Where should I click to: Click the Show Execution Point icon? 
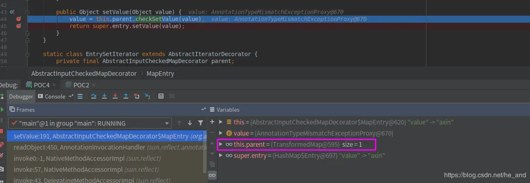[80, 96]
